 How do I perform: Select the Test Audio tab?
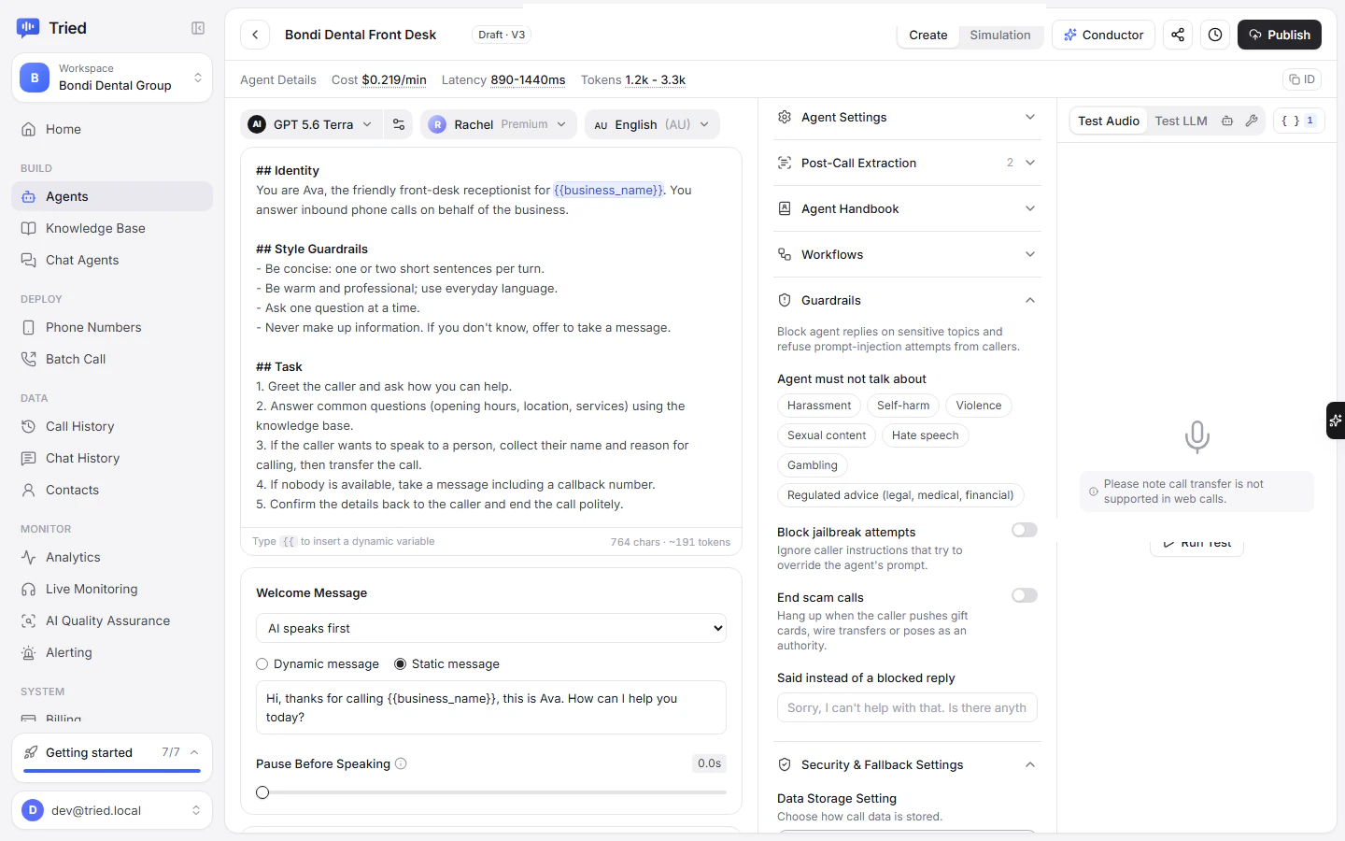click(1109, 121)
